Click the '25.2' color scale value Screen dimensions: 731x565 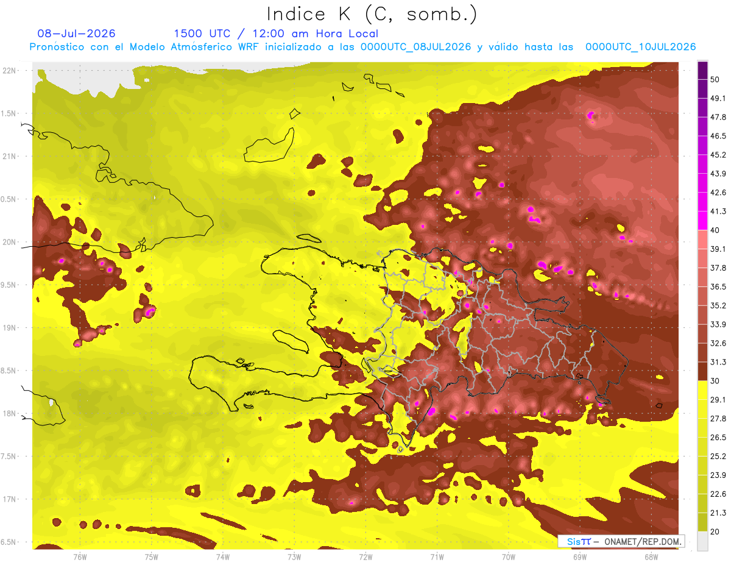pos(718,456)
